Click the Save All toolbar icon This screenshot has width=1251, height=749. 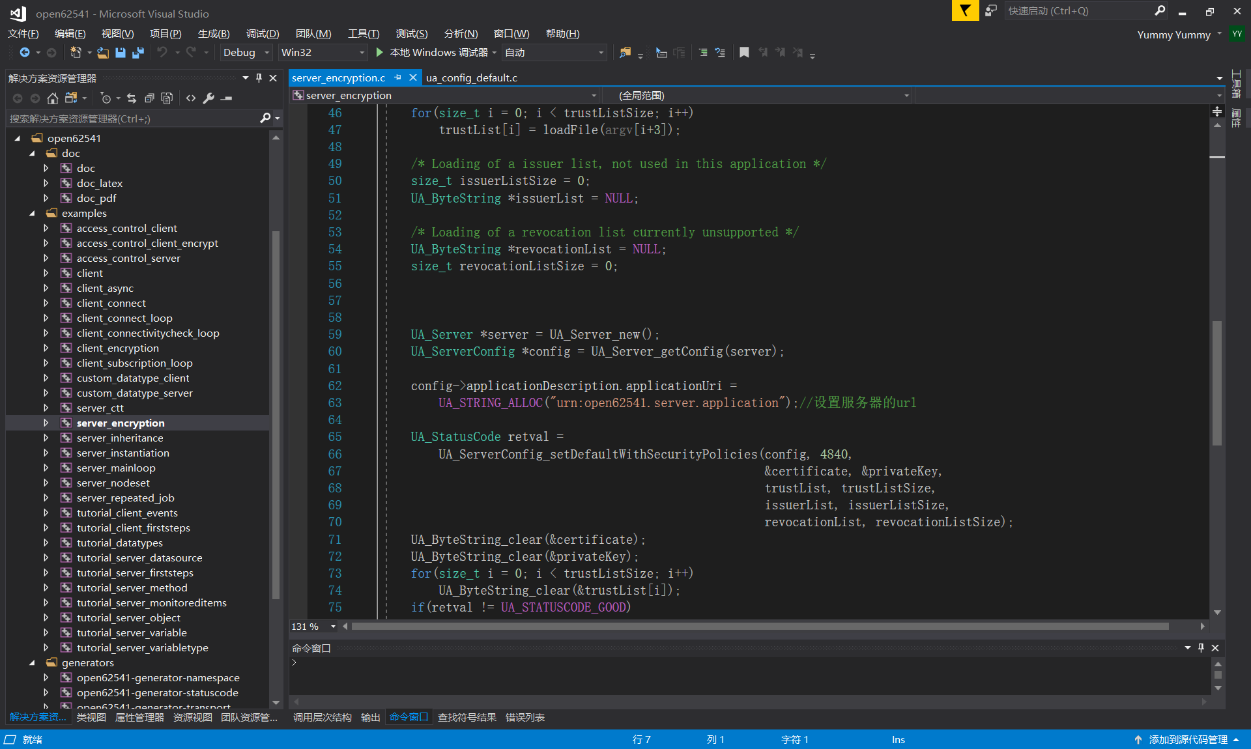click(137, 53)
